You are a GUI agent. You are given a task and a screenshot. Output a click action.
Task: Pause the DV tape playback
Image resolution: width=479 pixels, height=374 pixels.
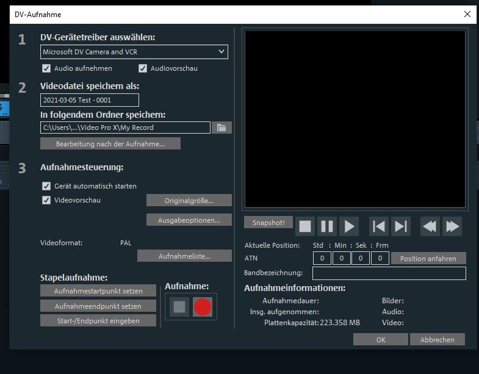(327, 226)
